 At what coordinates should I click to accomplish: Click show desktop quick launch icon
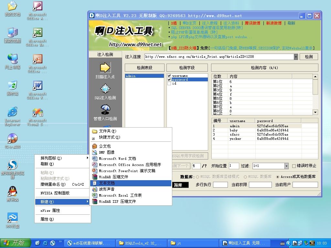pyautogui.click(x=37, y=243)
